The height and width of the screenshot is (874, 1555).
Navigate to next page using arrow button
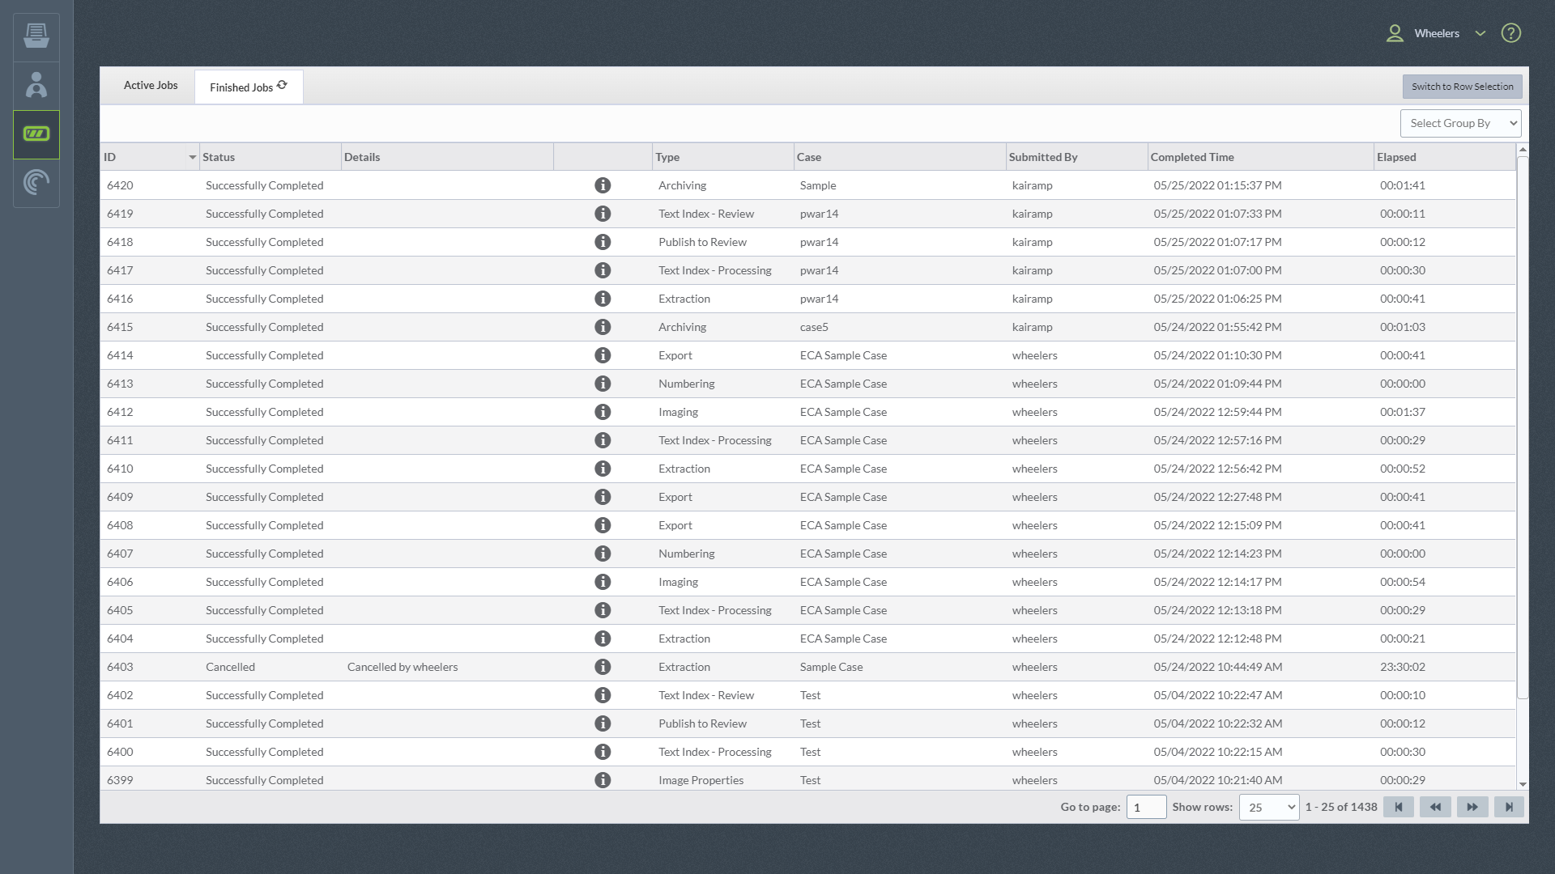click(1472, 807)
